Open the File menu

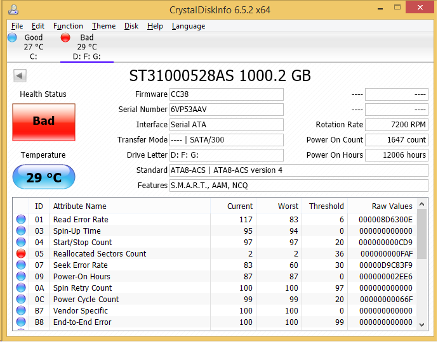(17, 26)
